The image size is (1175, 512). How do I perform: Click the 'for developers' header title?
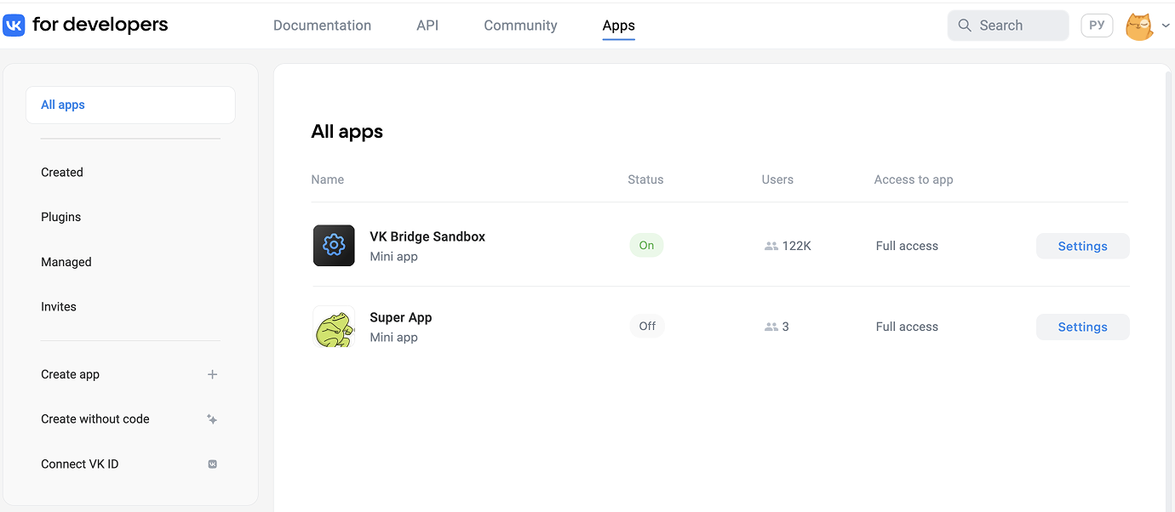pos(100,25)
